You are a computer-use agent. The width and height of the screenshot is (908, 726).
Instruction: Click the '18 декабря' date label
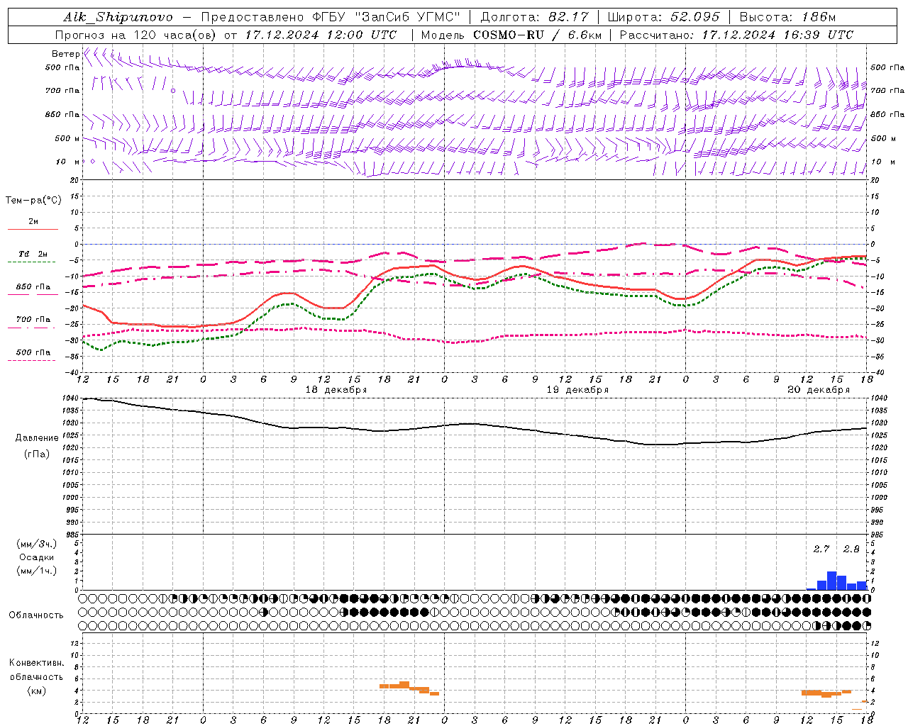tap(336, 390)
